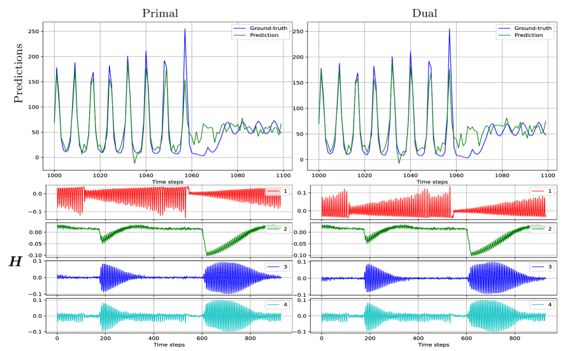
Task: Click the tallest blue peak in right top plot
Action: 450,29
